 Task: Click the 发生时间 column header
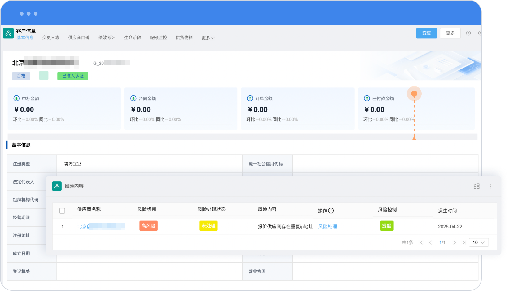[447, 211]
